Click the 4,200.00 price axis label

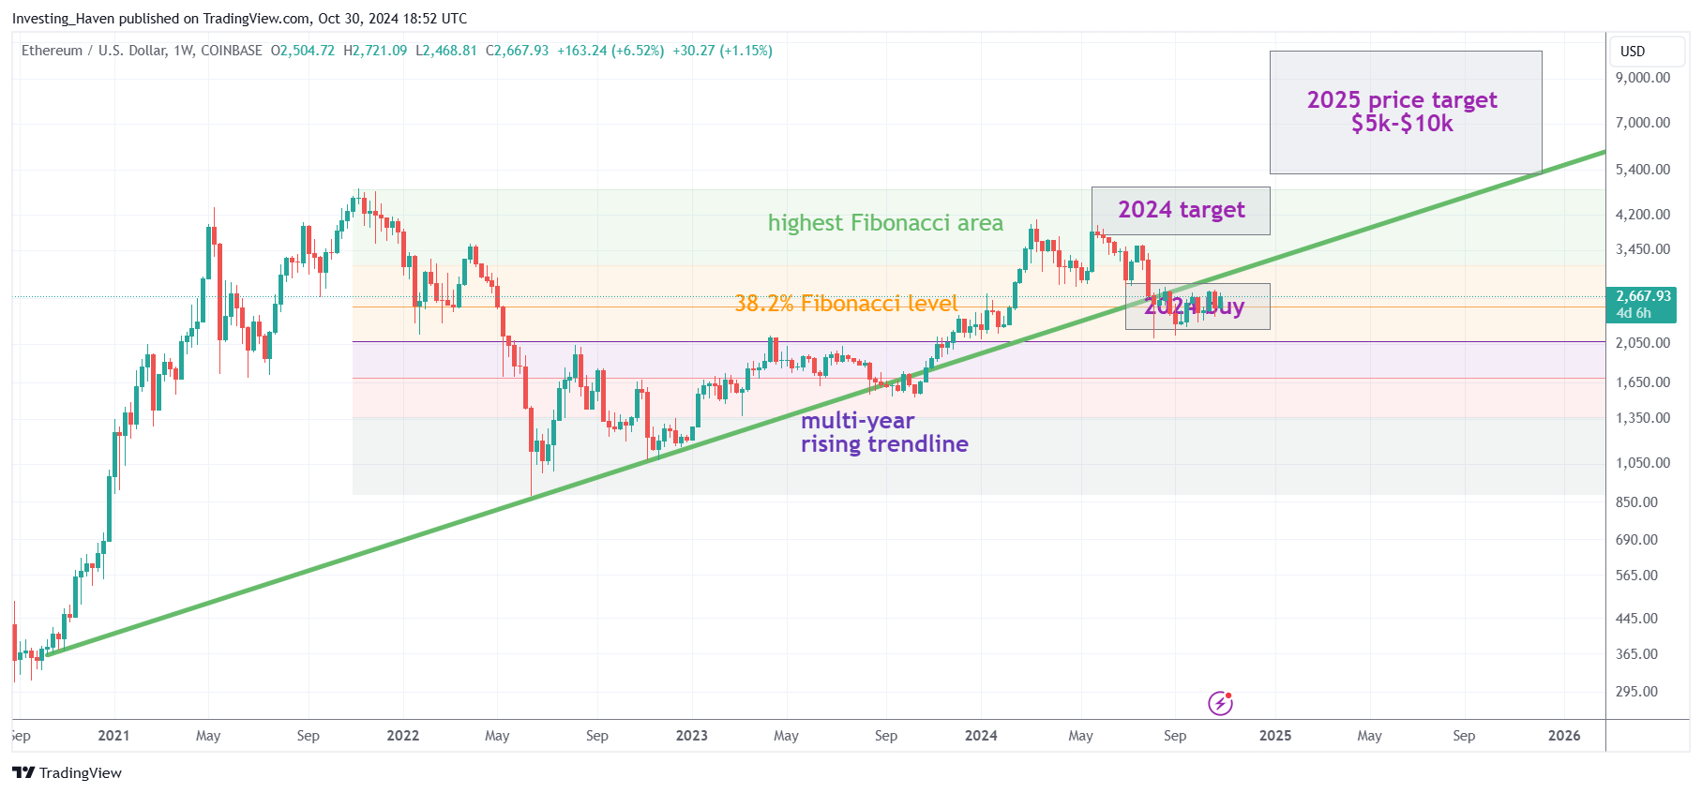(x=1643, y=215)
